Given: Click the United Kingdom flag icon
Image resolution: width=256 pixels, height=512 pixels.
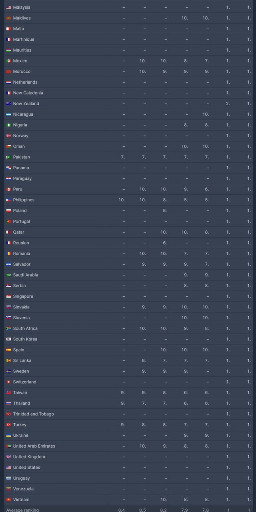Looking at the screenshot, I should pos(8,457).
